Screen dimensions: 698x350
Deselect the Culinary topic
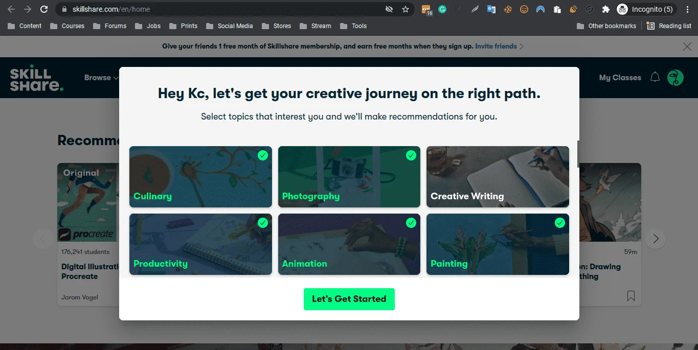pyautogui.click(x=200, y=177)
